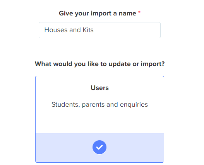Screen dimensions: 204x165
Task: Click the 'Users' card title
Action: click(99, 88)
